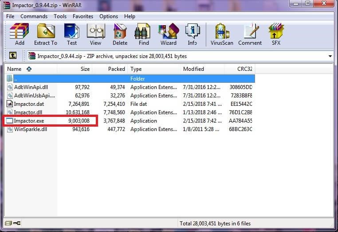Click the Folder type label in parent row
338x232 pixels.
[x=138, y=79]
